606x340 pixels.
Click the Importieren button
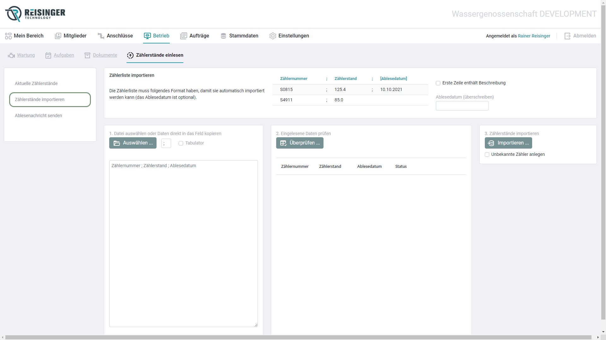508,143
